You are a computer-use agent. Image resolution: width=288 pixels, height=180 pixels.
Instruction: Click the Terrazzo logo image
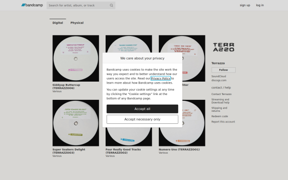click(224, 47)
